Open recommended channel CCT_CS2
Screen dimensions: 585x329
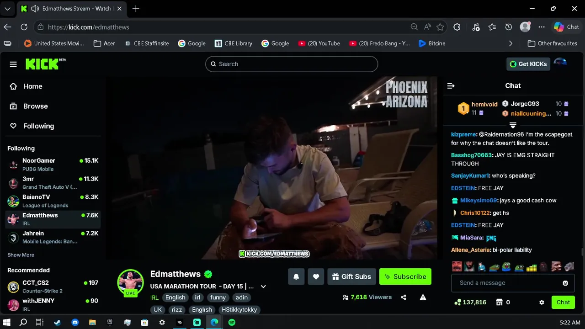[53, 287]
